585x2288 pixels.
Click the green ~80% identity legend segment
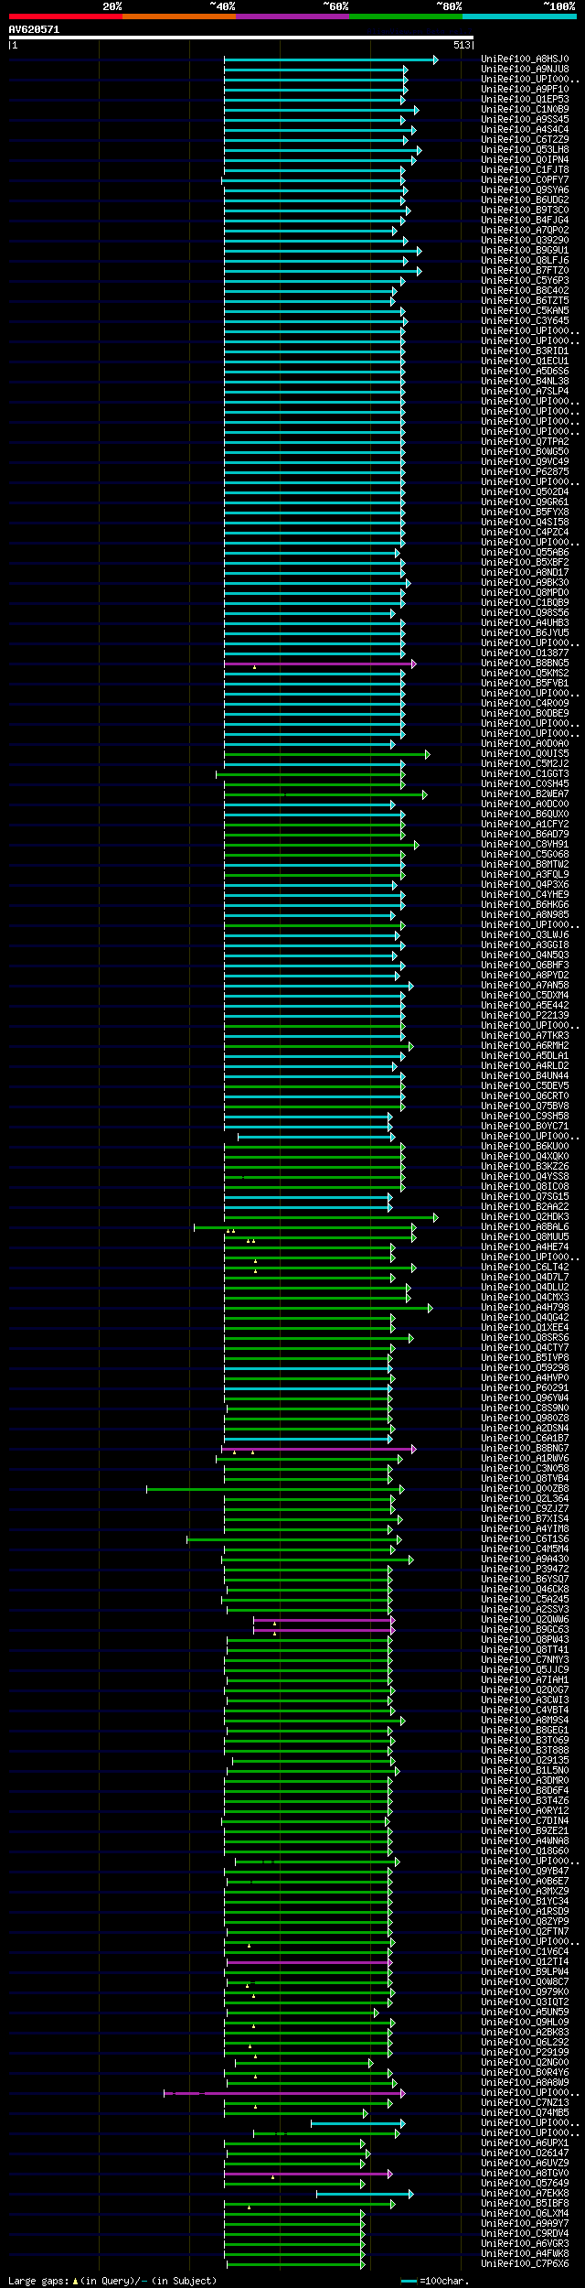pyautogui.click(x=405, y=16)
